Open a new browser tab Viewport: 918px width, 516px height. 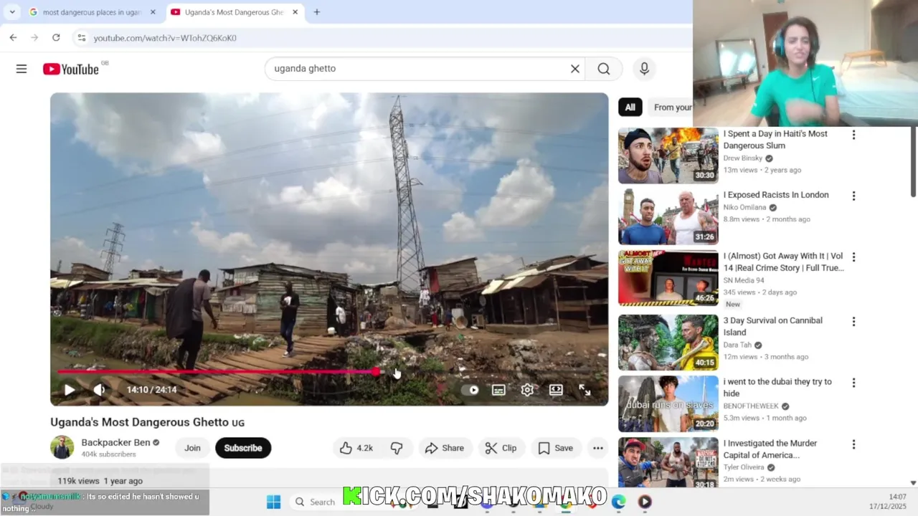coord(316,12)
